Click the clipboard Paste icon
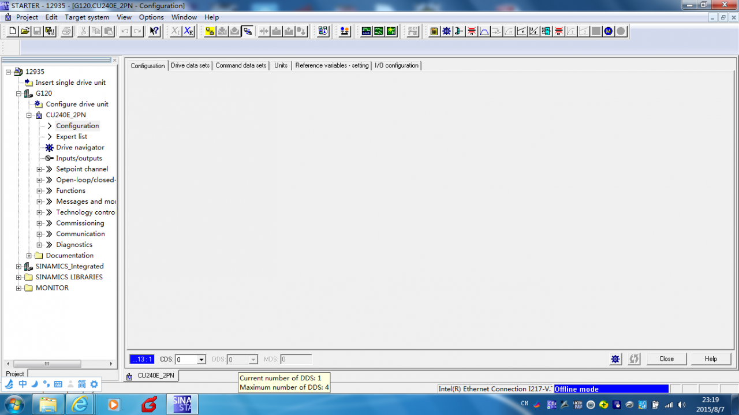Image resolution: width=739 pixels, height=415 pixels. tap(109, 31)
